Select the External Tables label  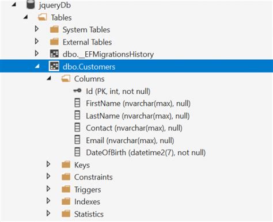(x=87, y=42)
